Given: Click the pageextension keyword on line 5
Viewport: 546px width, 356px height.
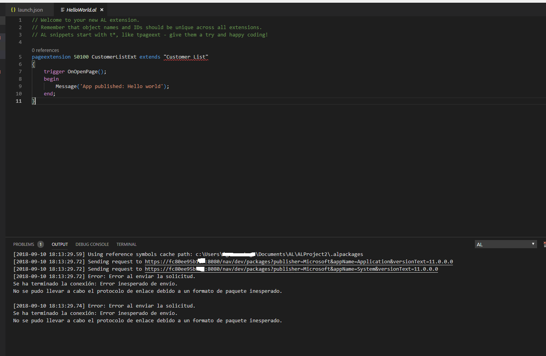Looking at the screenshot, I should (51, 57).
